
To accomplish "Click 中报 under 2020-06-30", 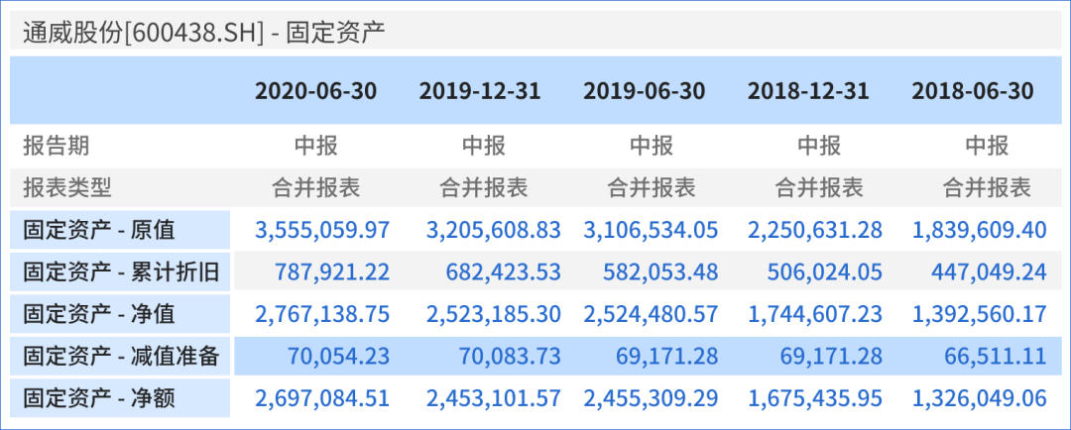I will pyautogui.click(x=315, y=146).
